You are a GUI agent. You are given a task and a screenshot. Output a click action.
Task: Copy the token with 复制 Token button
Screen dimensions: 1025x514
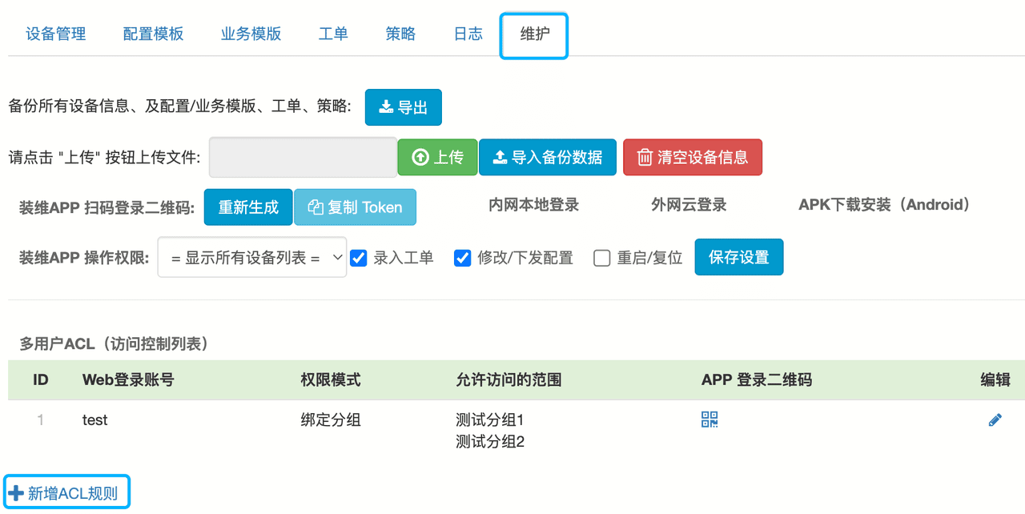point(355,207)
